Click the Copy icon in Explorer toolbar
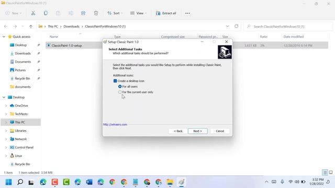The width and height of the screenshot is (335, 188). [46, 13]
